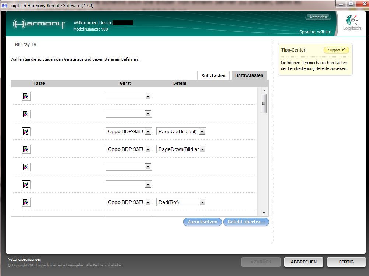Open the Gerät dropdown in the topmost row
The width and height of the screenshot is (369, 276).
point(129,96)
